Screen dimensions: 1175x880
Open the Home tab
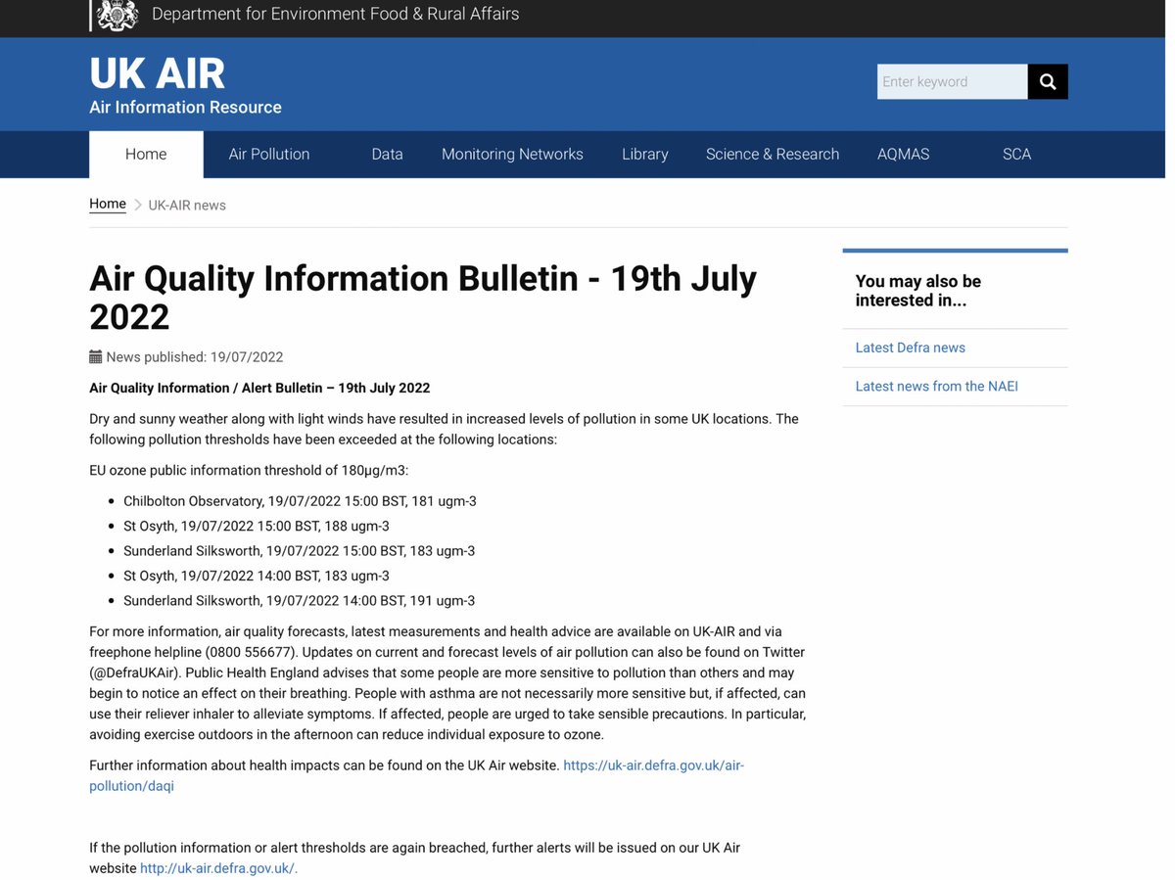(146, 155)
